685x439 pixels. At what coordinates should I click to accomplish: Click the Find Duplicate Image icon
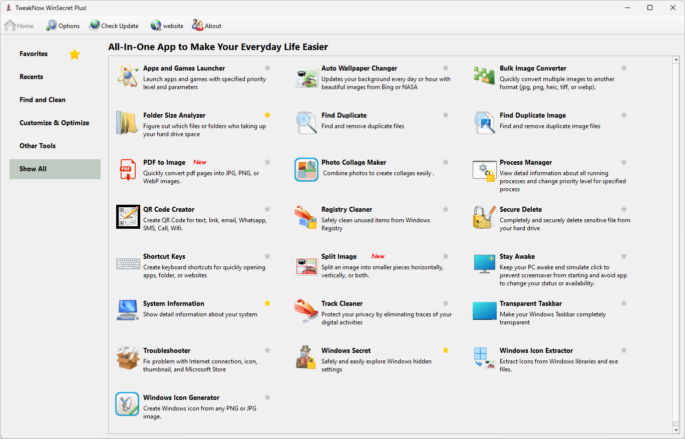pyautogui.click(x=485, y=123)
